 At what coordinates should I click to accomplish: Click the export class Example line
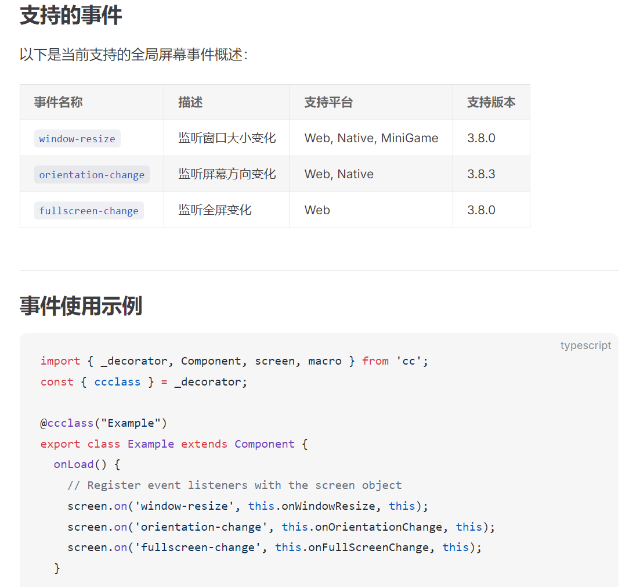point(174,444)
